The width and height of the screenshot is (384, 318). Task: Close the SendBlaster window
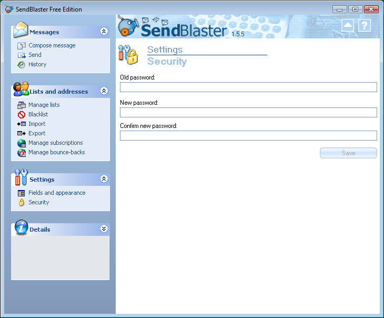click(371, 9)
